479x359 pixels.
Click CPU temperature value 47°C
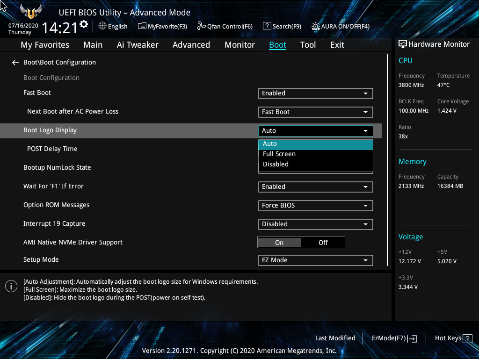(443, 85)
